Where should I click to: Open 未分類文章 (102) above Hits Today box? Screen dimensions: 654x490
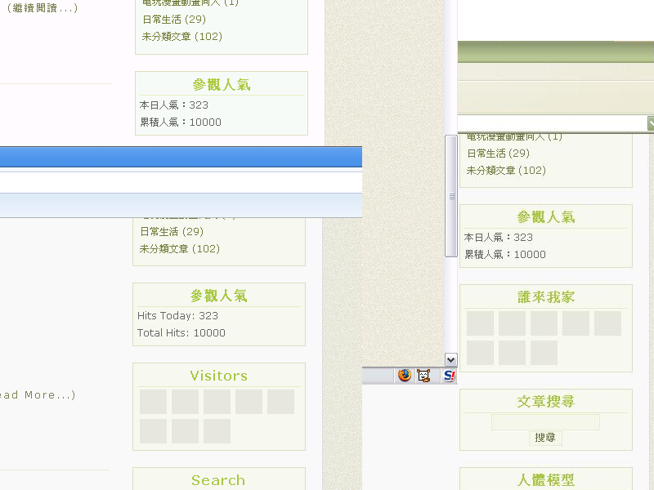click(x=179, y=249)
